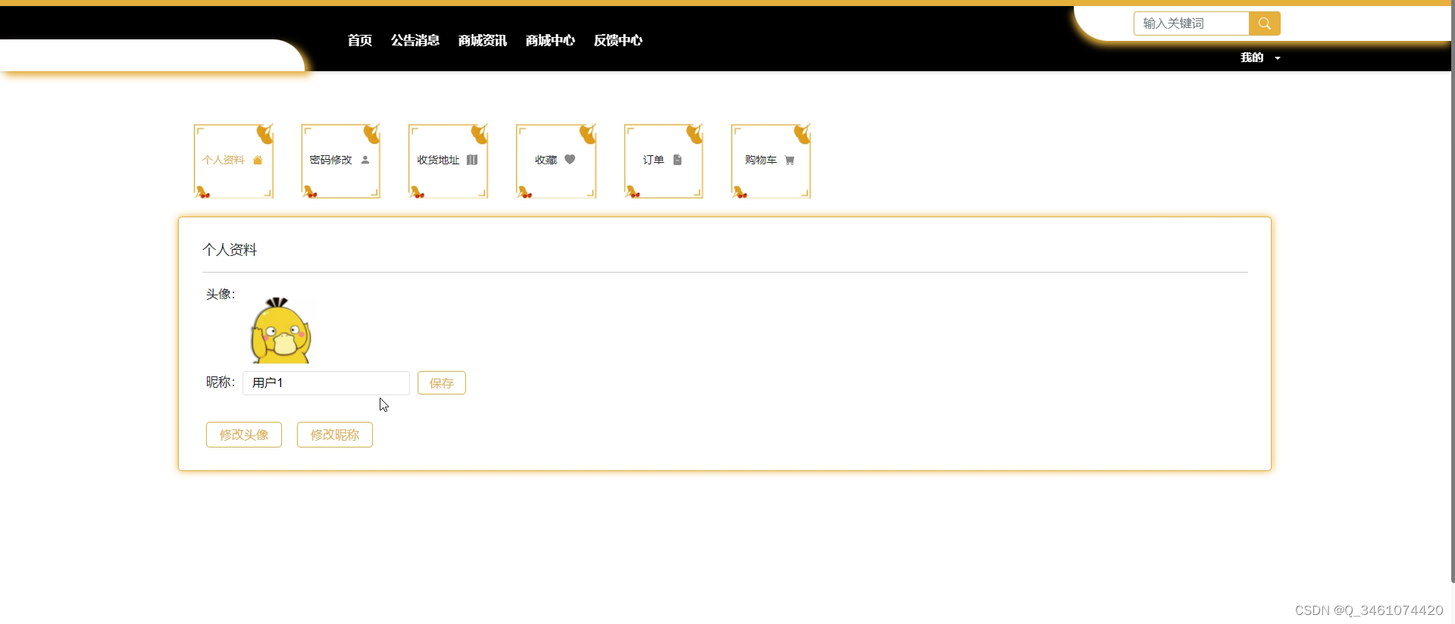Go to 首页 in navigation bar
1455x624 pixels.
tap(360, 40)
